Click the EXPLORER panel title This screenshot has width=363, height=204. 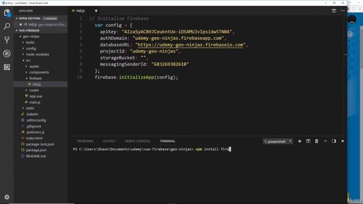click(26, 11)
